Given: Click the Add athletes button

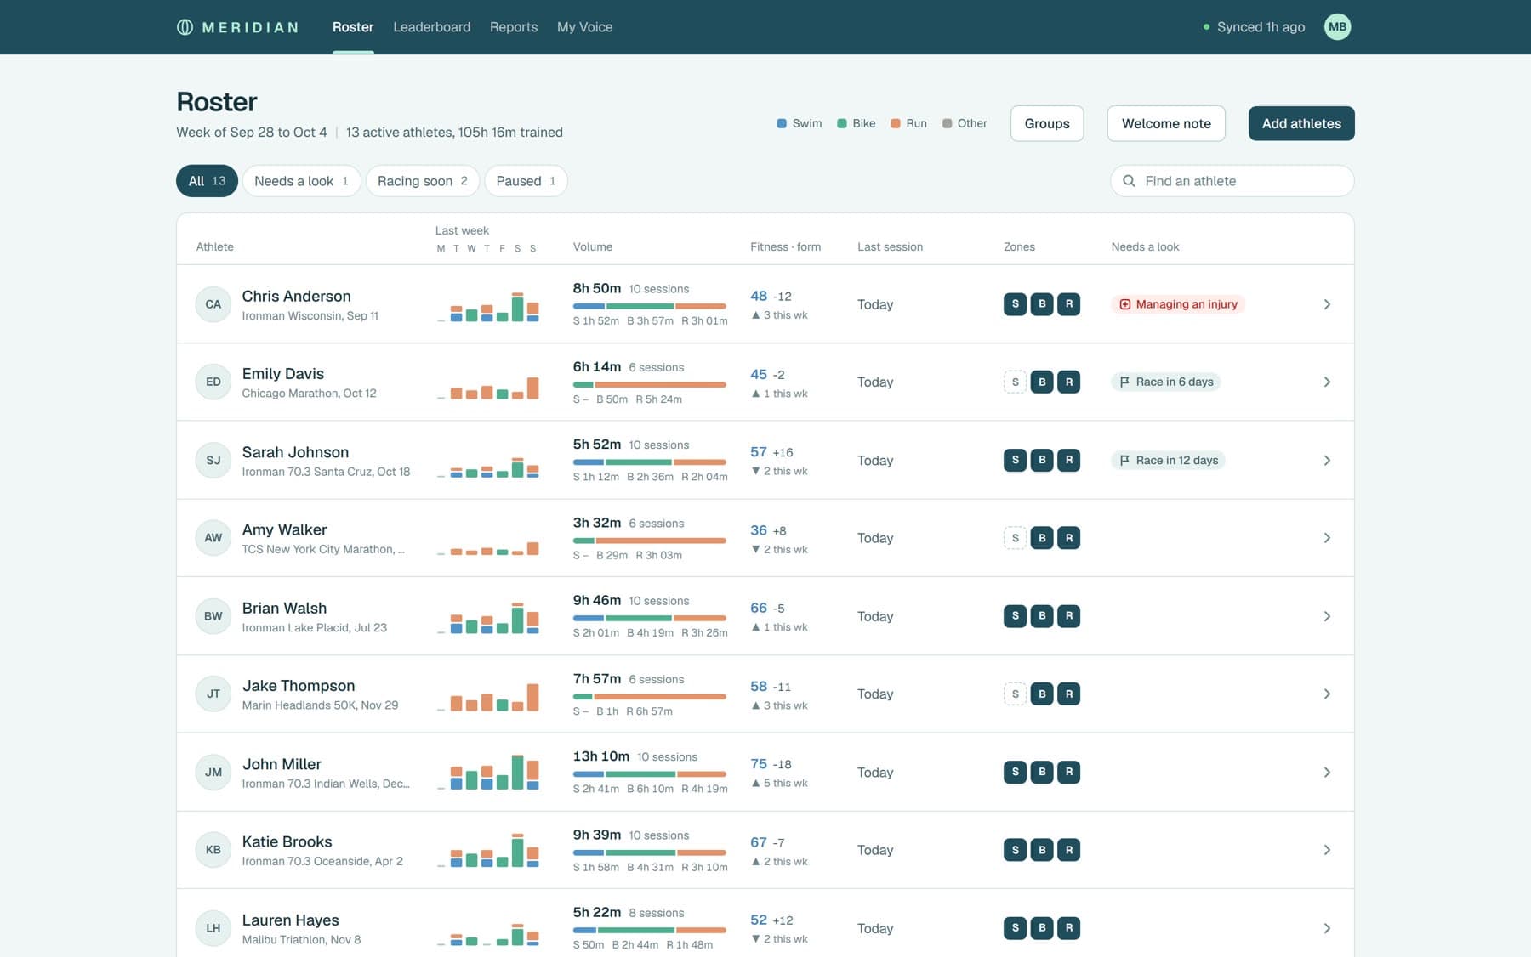Looking at the screenshot, I should click(x=1301, y=123).
